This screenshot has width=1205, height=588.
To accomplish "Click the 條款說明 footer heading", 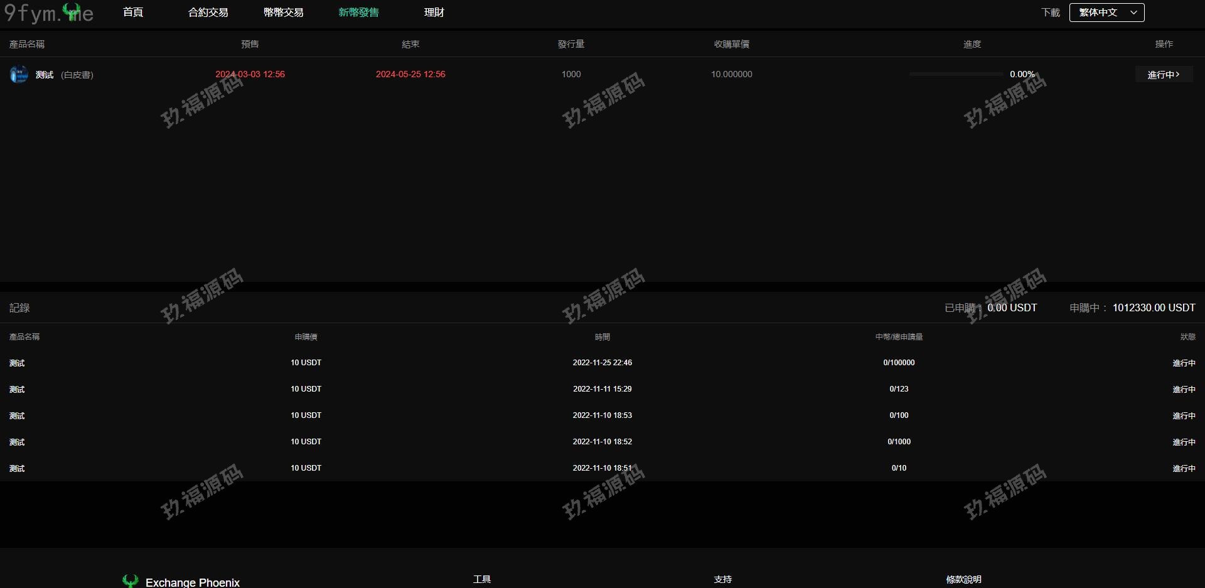I will pos(963,579).
